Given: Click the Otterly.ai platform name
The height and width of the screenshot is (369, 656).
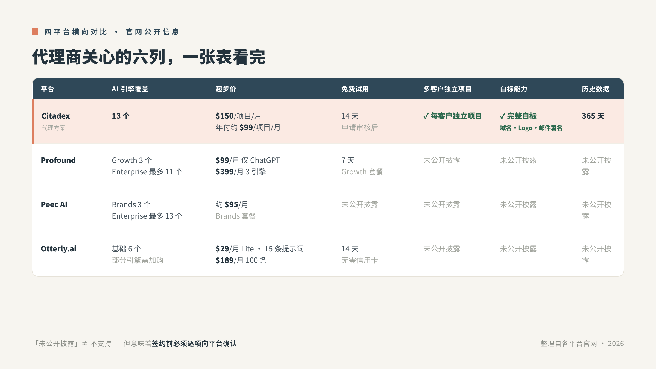Looking at the screenshot, I should 58,249.
